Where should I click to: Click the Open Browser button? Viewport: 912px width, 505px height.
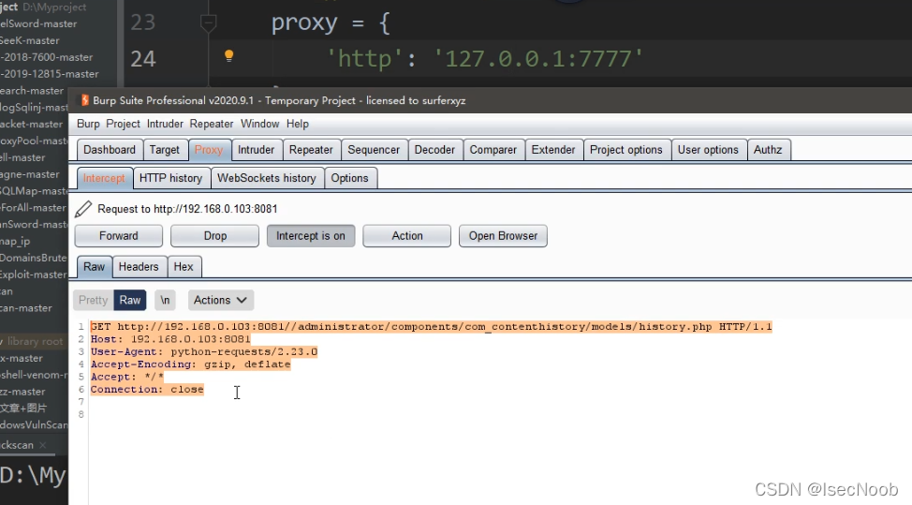coord(503,235)
